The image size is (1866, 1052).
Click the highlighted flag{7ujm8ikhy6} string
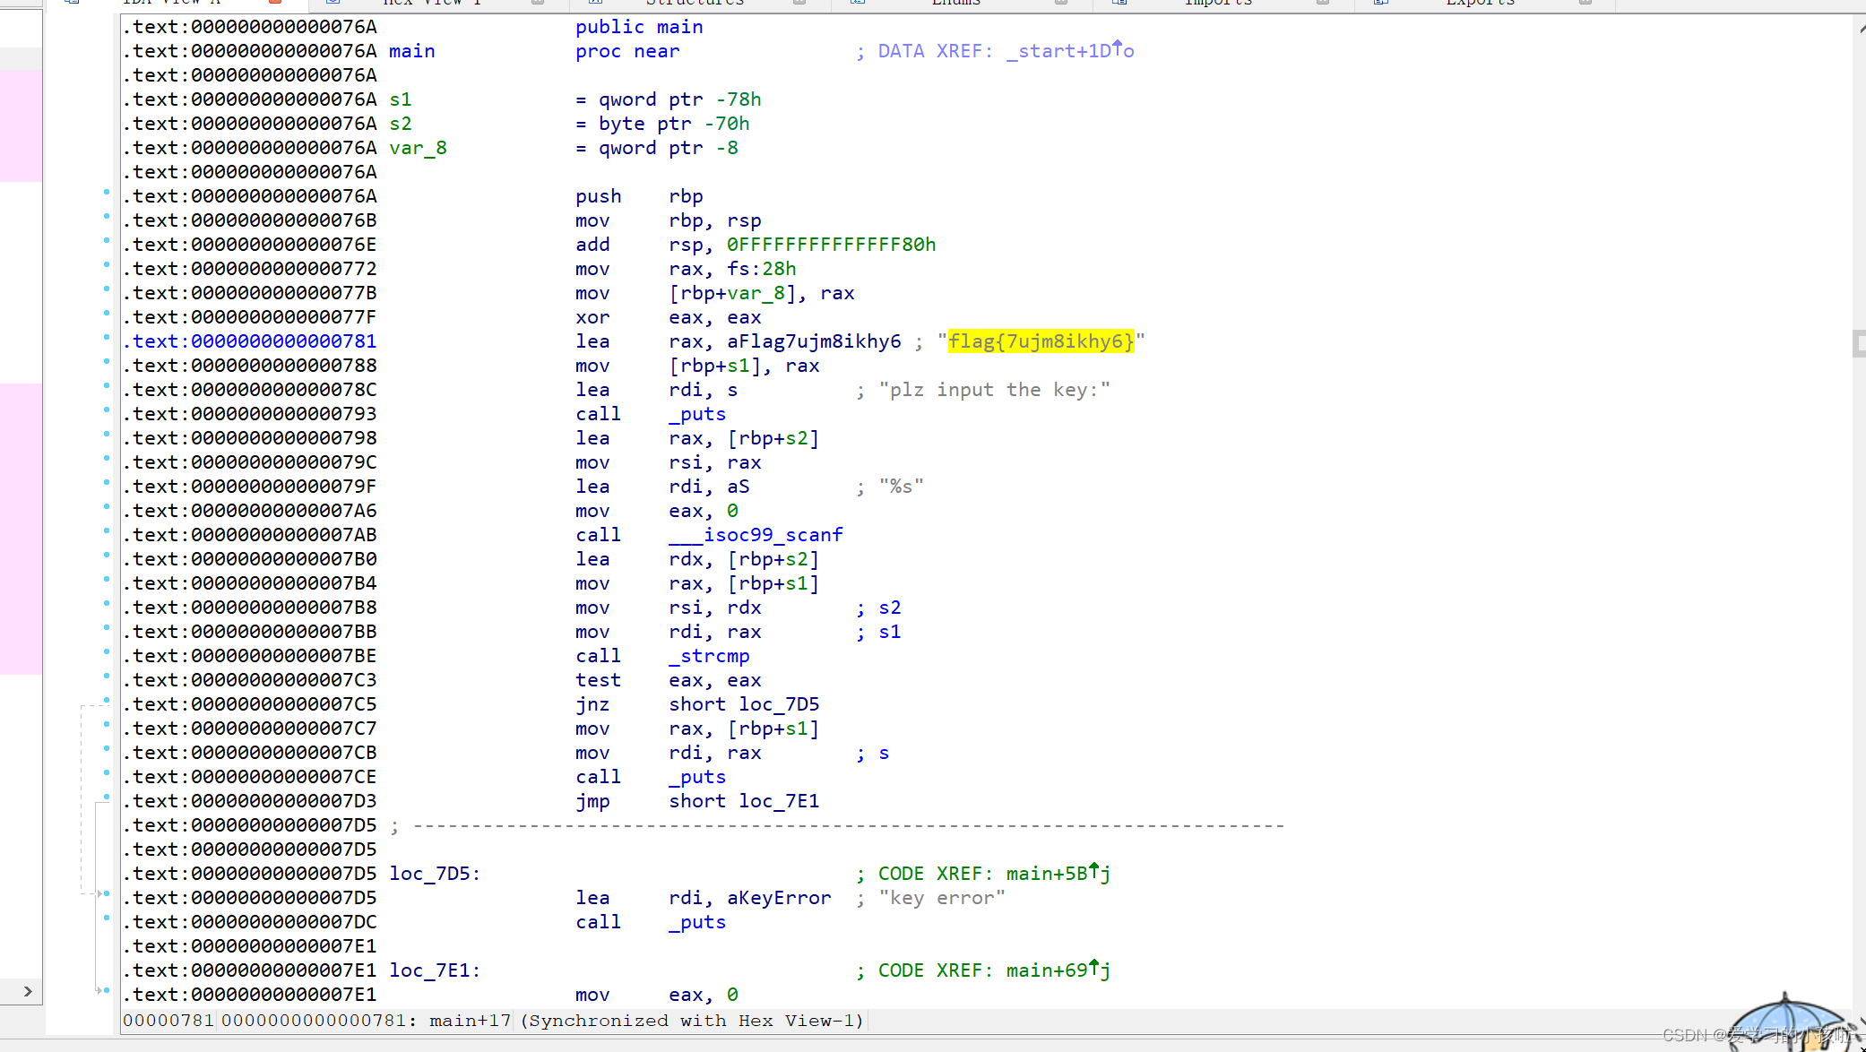coord(1041,341)
